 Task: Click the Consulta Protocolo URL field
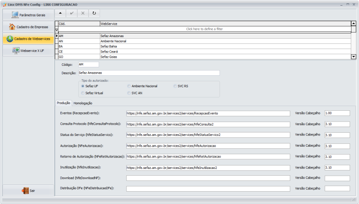point(208,124)
